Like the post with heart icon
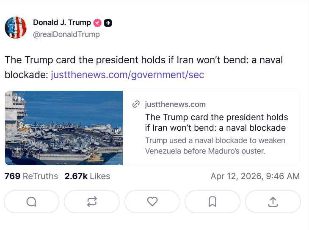Image resolution: width=309 pixels, height=230 pixels. (152, 202)
